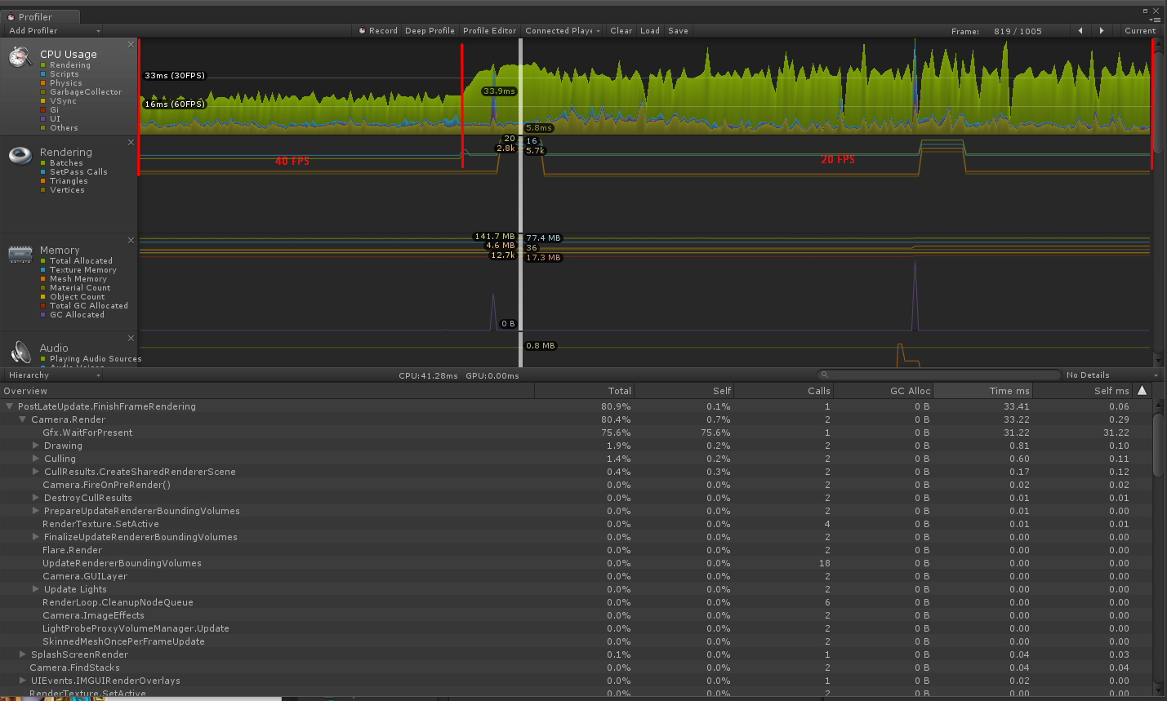Expand CullResults.CreateSharedRendererScene row

click(36, 472)
